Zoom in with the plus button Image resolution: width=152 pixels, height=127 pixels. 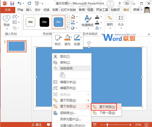click(x=130, y=125)
